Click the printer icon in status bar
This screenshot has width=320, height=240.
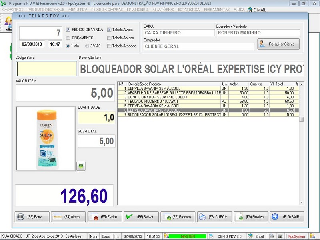[x=272, y=236]
